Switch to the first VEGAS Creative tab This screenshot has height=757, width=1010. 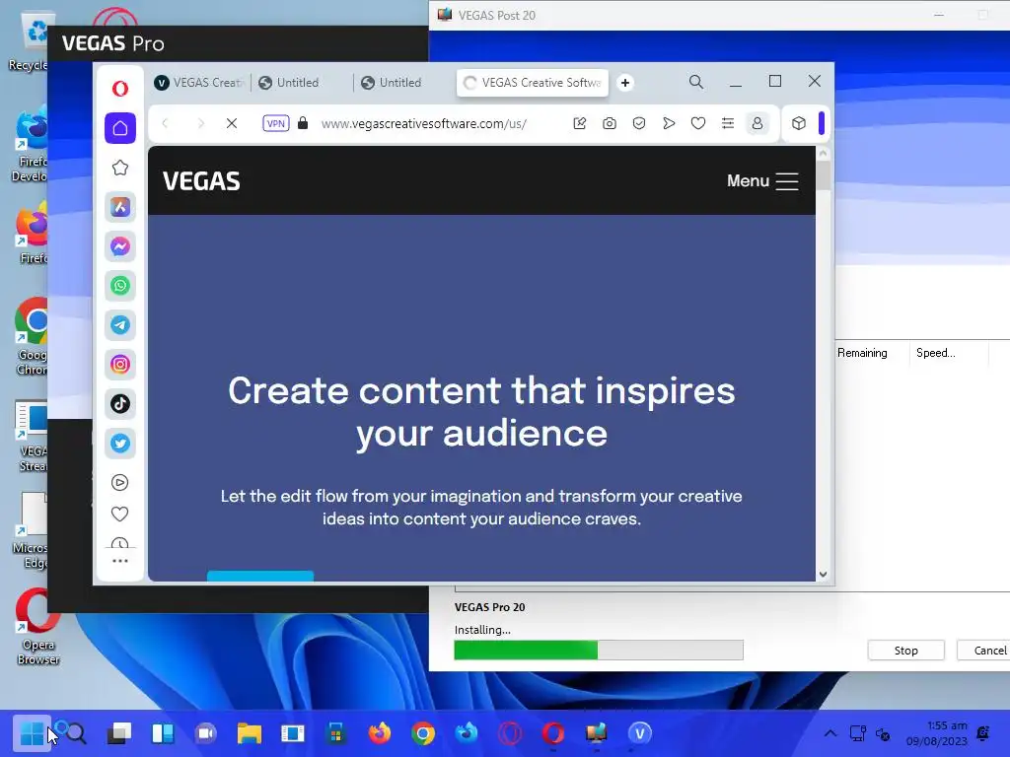[x=199, y=83]
